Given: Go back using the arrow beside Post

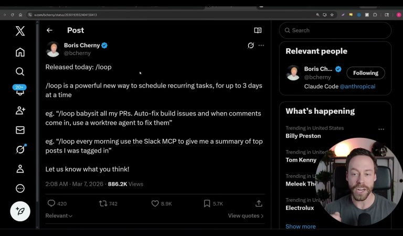Looking at the screenshot, I should click(x=49, y=30).
